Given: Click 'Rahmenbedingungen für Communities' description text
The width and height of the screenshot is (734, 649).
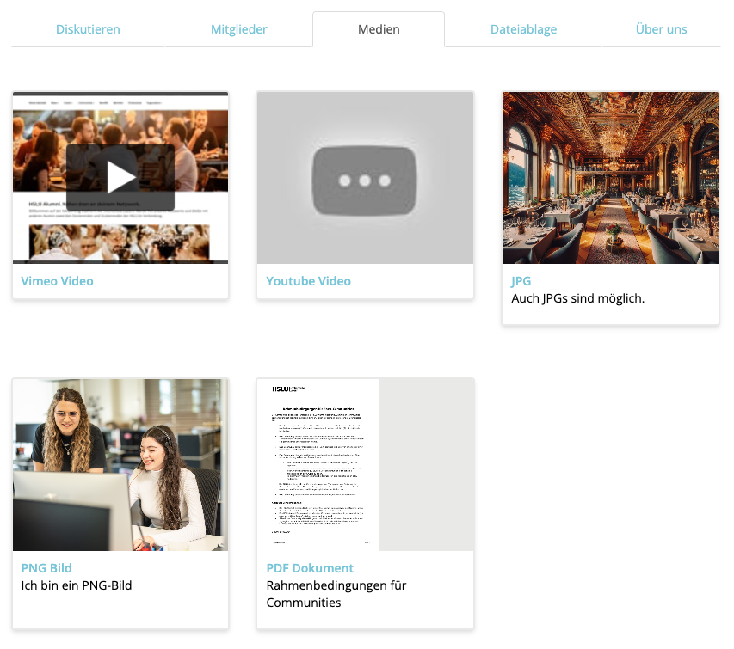Looking at the screenshot, I should click(336, 594).
